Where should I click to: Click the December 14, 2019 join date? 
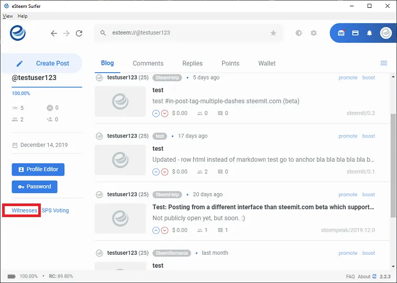44,145
